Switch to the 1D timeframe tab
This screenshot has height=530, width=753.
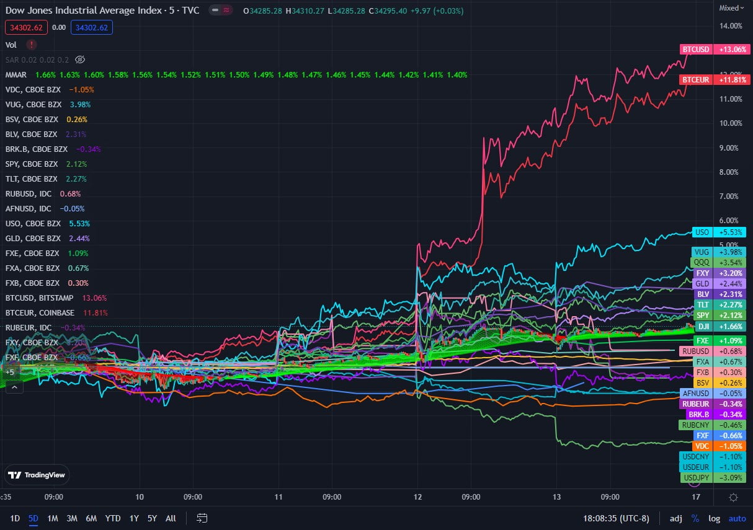pyautogui.click(x=14, y=518)
